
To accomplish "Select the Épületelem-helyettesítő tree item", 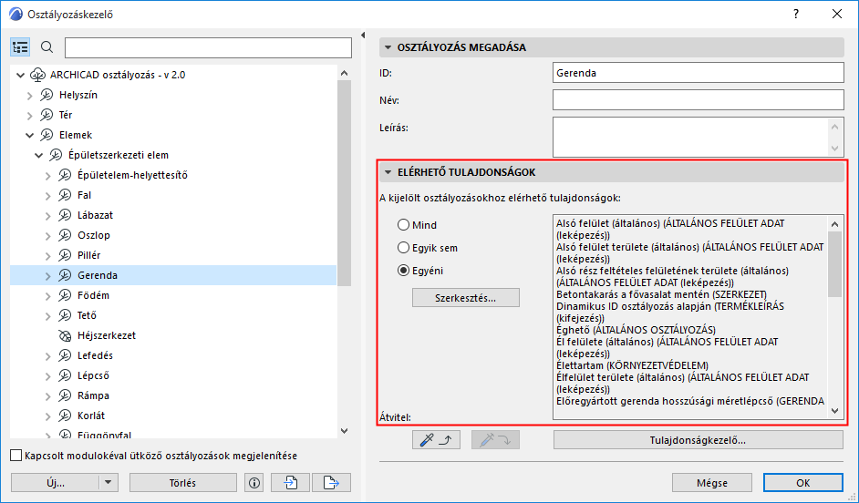I will coord(132,175).
